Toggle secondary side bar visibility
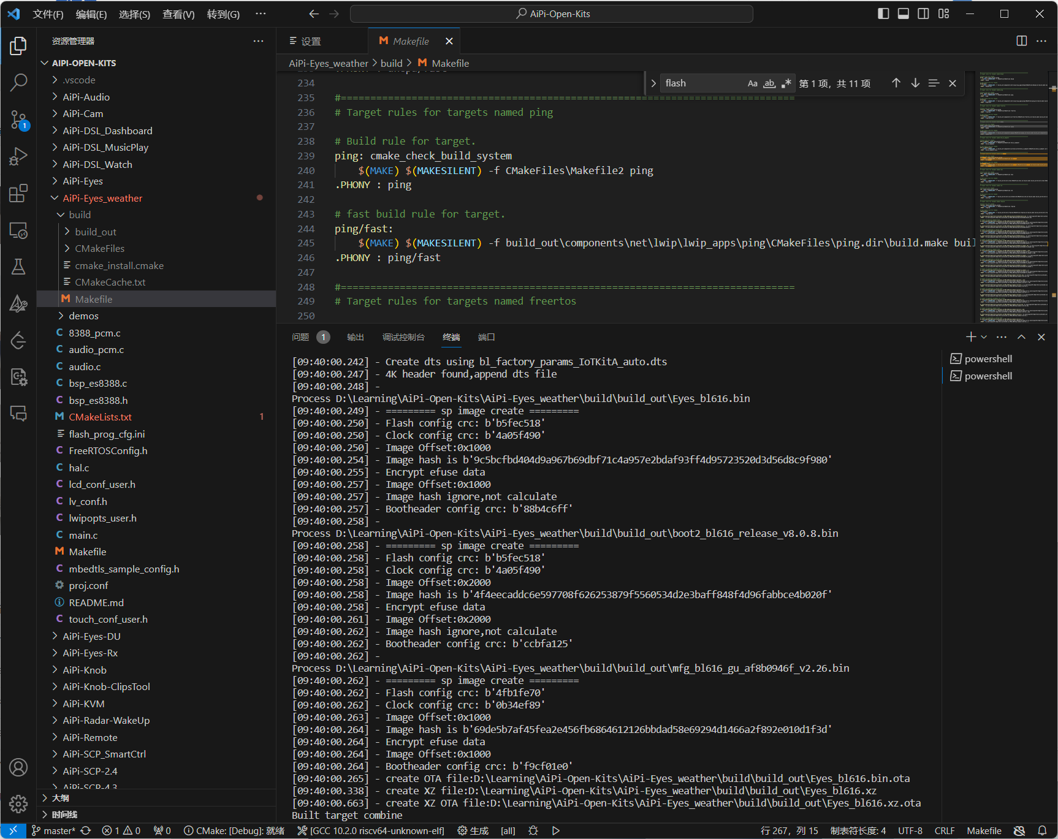 coord(923,13)
